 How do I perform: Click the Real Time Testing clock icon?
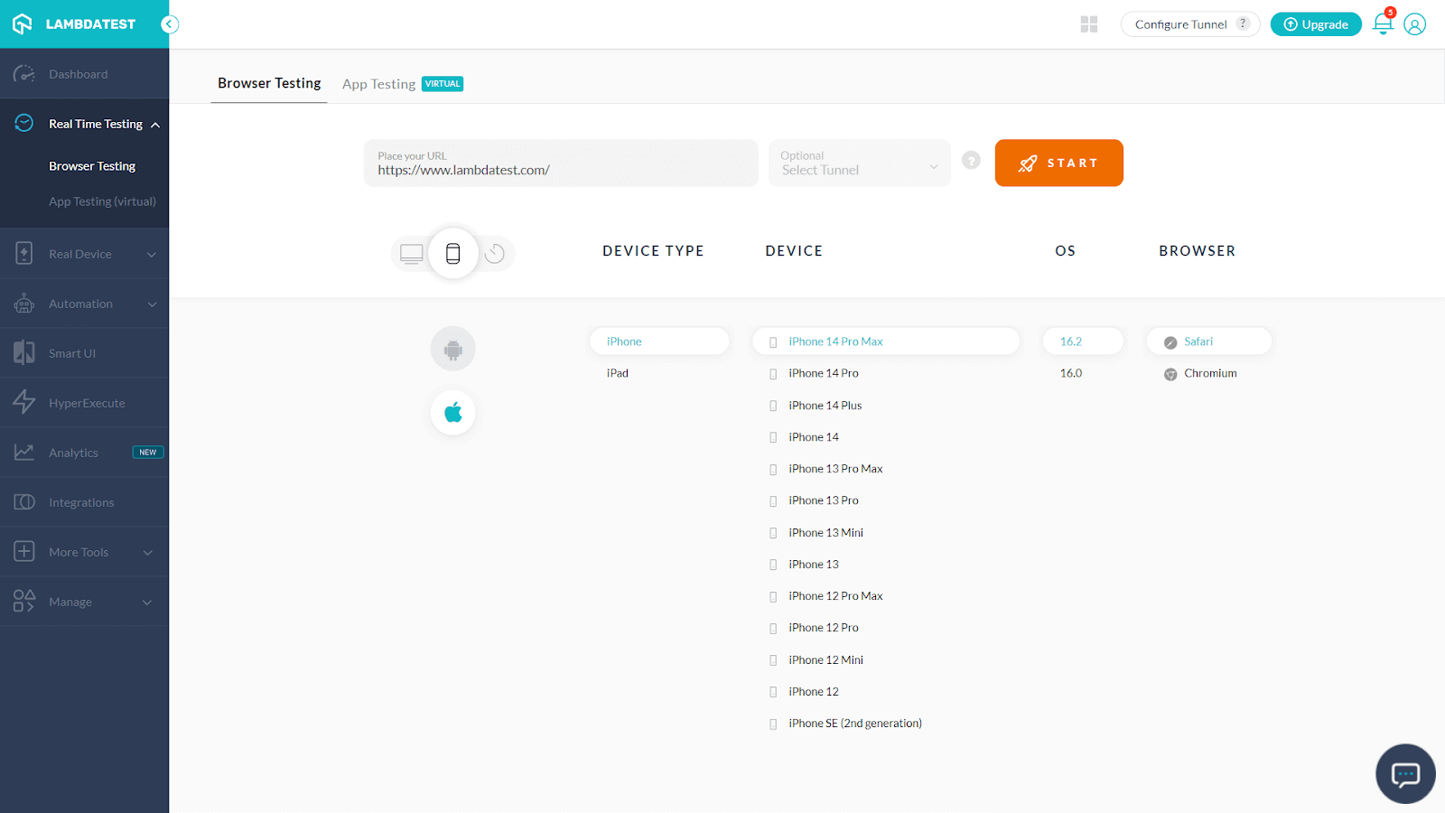click(x=24, y=123)
